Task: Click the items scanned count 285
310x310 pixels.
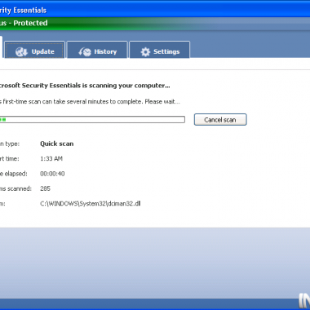Action: [x=45, y=188]
